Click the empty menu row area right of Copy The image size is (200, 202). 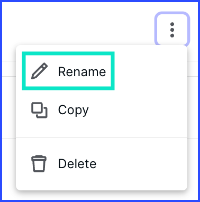click(138, 110)
